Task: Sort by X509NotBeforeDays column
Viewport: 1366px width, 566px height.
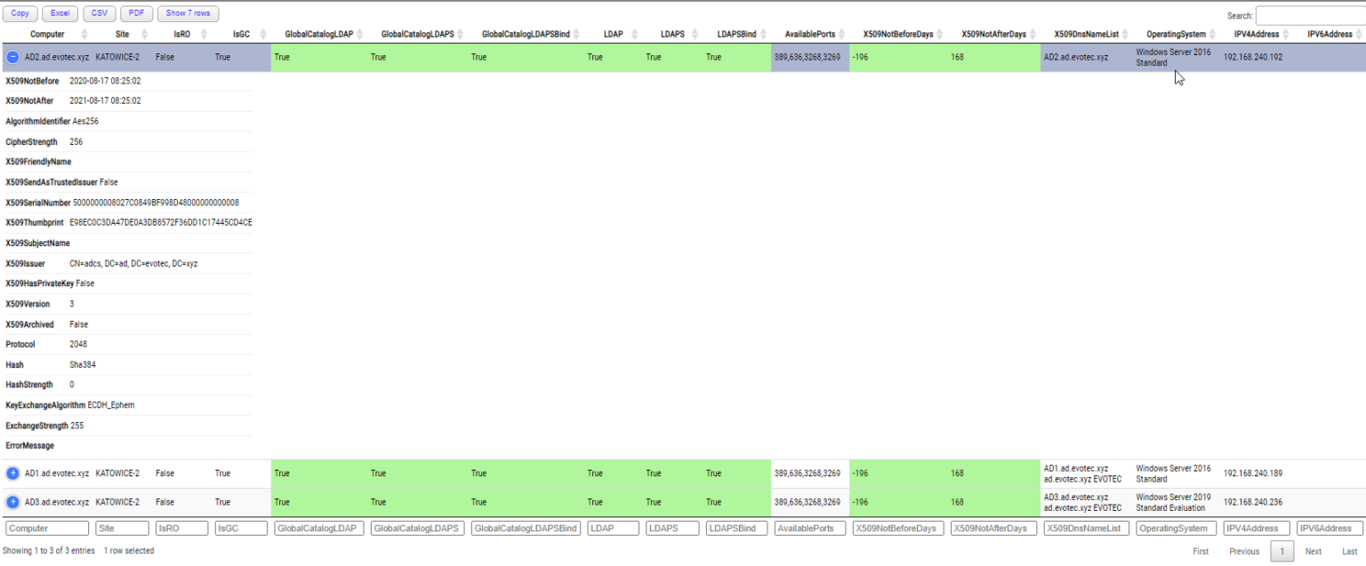Action: click(x=898, y=34)
